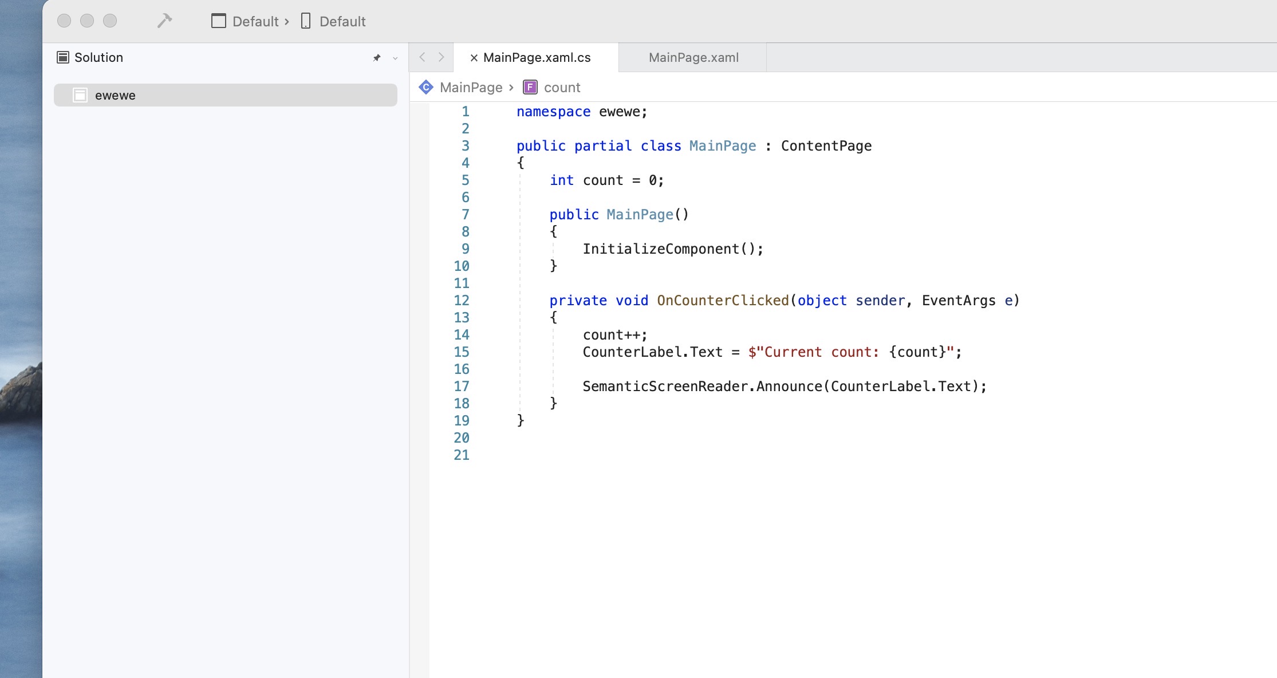Viewport: 1277px width, 678px height.
Task: Click the window Default configuration icon
Action: click(218, 21)
